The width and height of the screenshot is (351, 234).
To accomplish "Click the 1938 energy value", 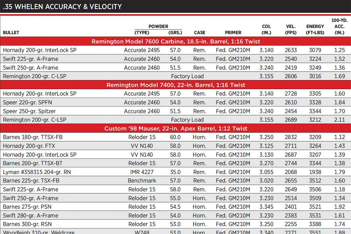I will (x=315, y=172).
